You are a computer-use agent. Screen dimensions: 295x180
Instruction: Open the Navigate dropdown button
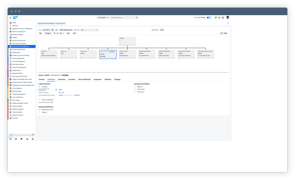[x=48, y=33]
